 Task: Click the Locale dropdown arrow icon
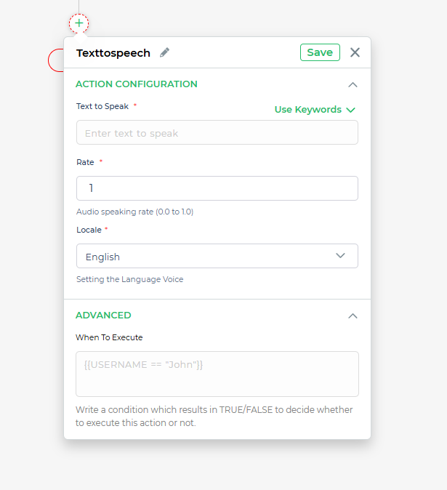(340, 256)
